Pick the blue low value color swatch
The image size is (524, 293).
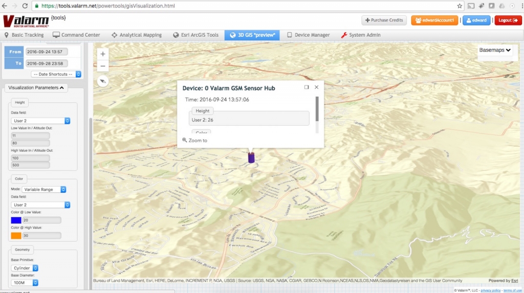[16, 220]
